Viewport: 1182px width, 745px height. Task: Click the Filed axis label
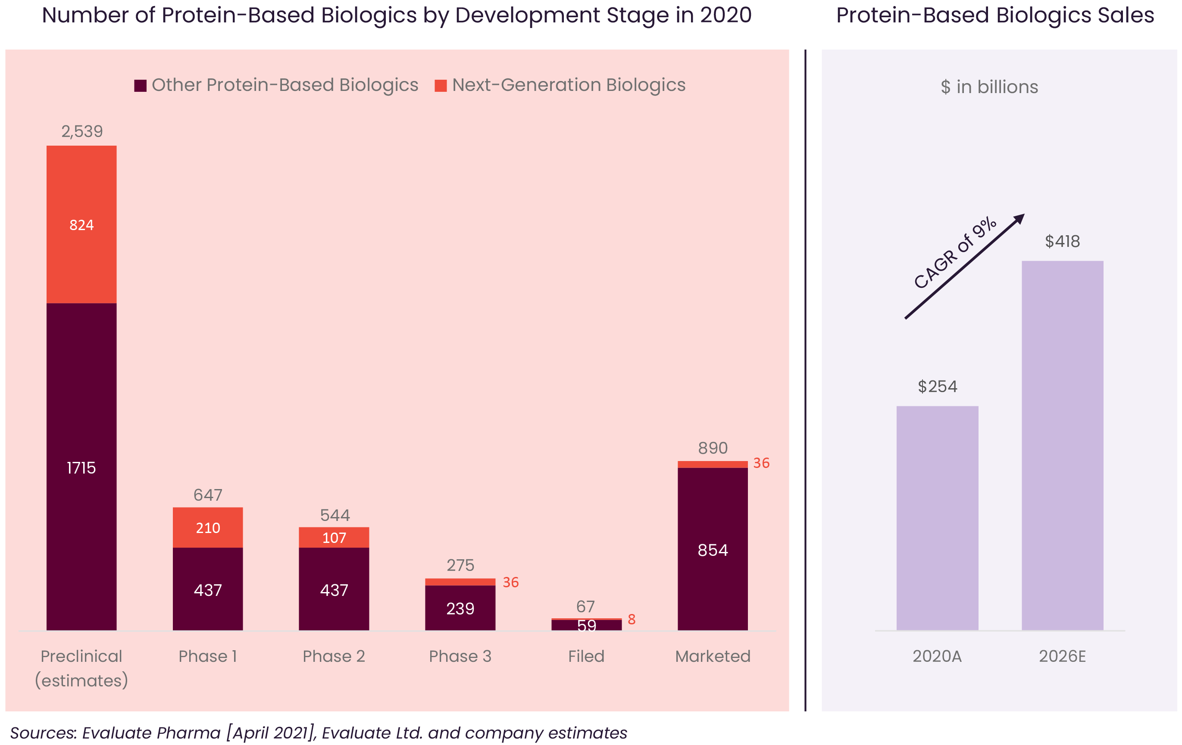click(586, 656)
